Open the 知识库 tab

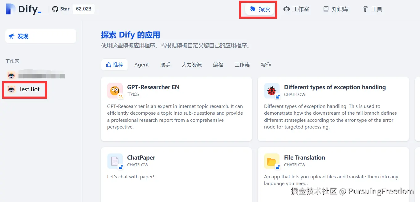click(x=336, y=9)
